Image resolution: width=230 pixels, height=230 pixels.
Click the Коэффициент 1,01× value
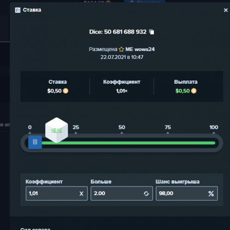[122, 91]
